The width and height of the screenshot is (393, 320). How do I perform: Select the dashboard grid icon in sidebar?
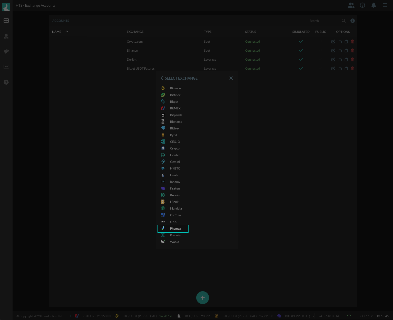click(6, 21)
